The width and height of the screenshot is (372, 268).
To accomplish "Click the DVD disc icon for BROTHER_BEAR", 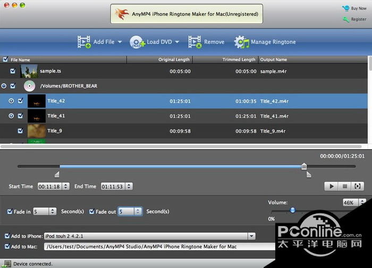I will click(x=29, y=86).
